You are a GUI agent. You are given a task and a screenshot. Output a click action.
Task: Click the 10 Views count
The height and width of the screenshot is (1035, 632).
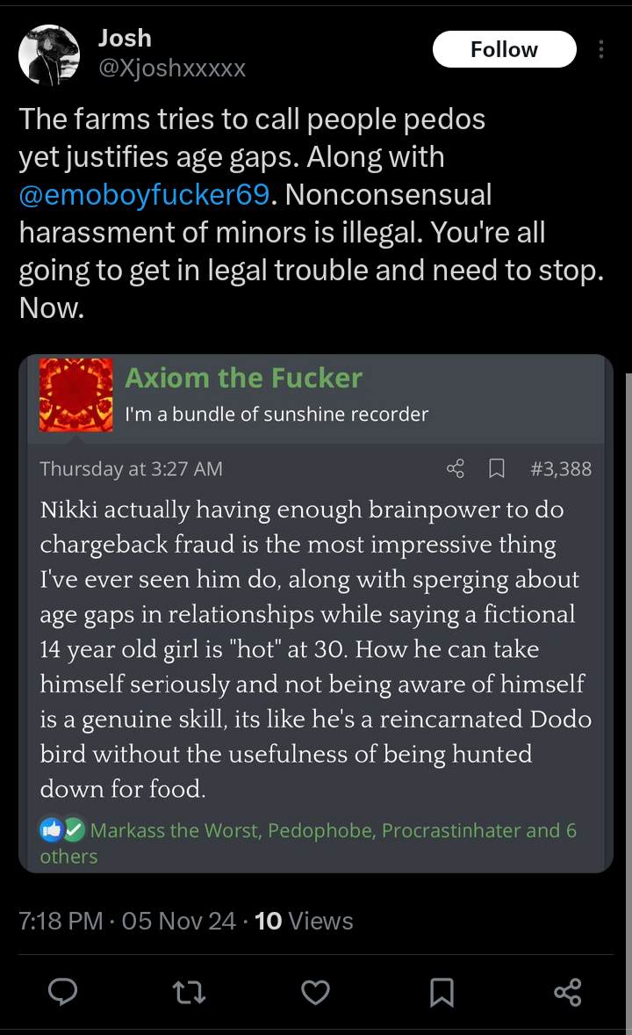point(304,921)
